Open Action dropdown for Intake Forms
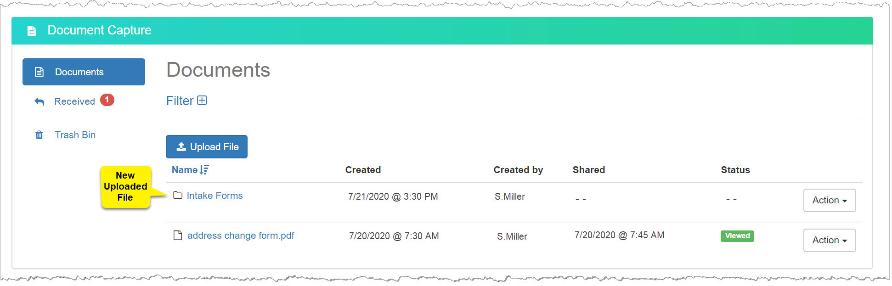Viewport: 892px width, 286px height. point(829,200)
